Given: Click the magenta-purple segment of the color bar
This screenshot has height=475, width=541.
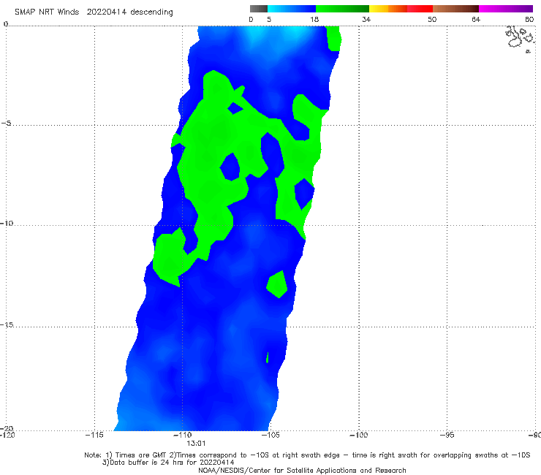Looking at the screenshot, I should click(506, 9).
